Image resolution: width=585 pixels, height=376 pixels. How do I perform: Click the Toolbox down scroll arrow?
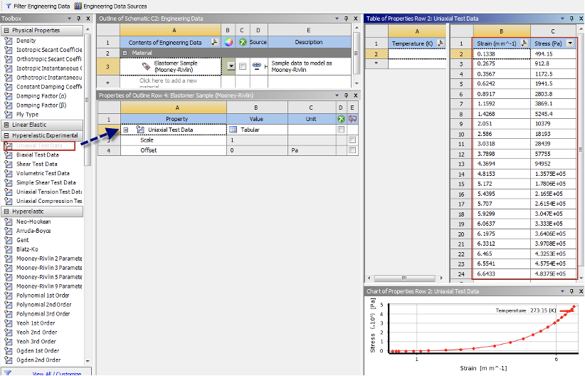click(x=88, y=361)
